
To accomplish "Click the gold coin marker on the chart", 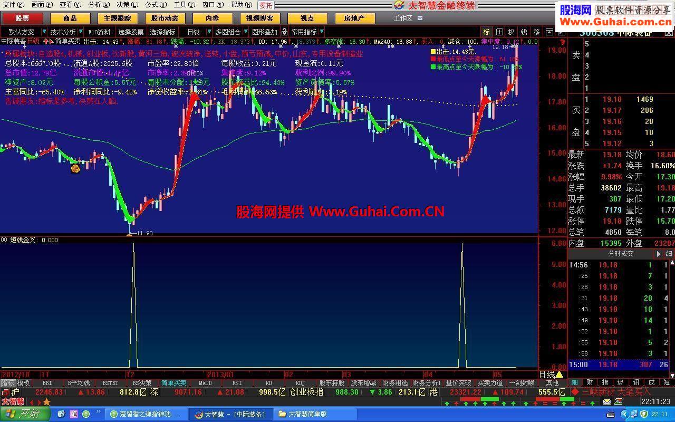I will pyautogui.click(x=75, y=168).
